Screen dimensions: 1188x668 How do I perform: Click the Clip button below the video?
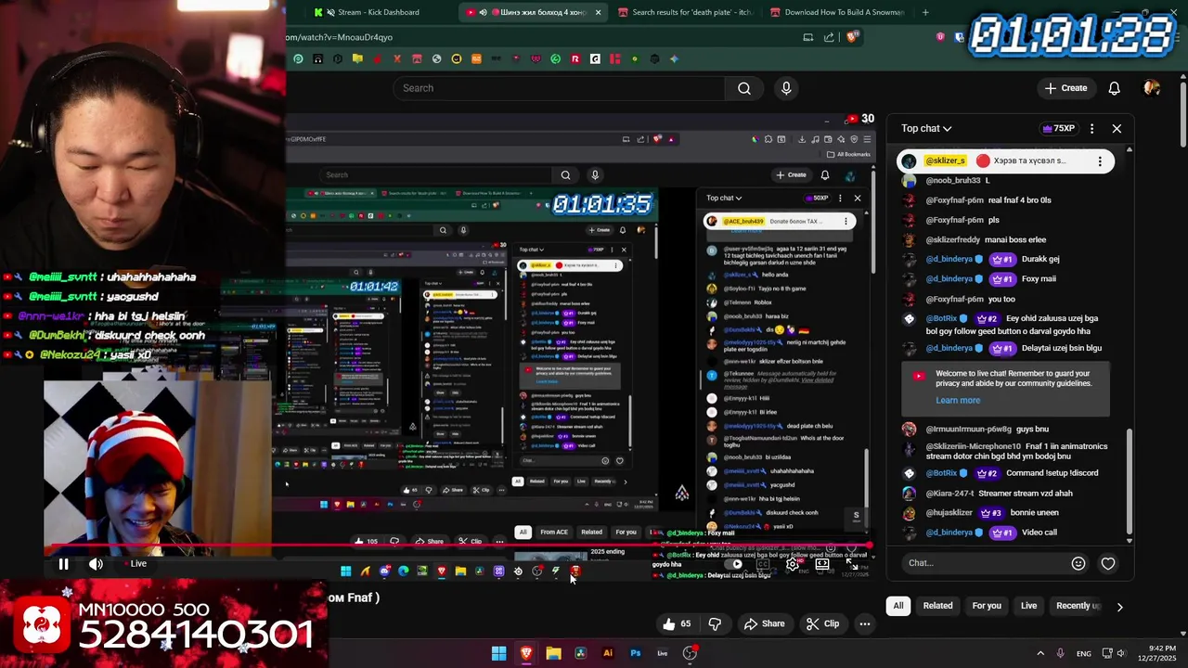coord(822,624)
